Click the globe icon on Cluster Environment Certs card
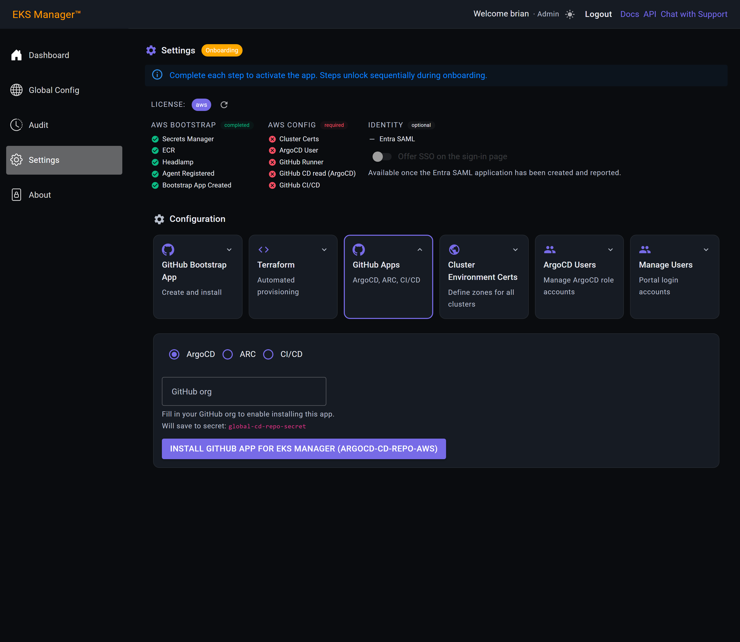 [454, 249]
